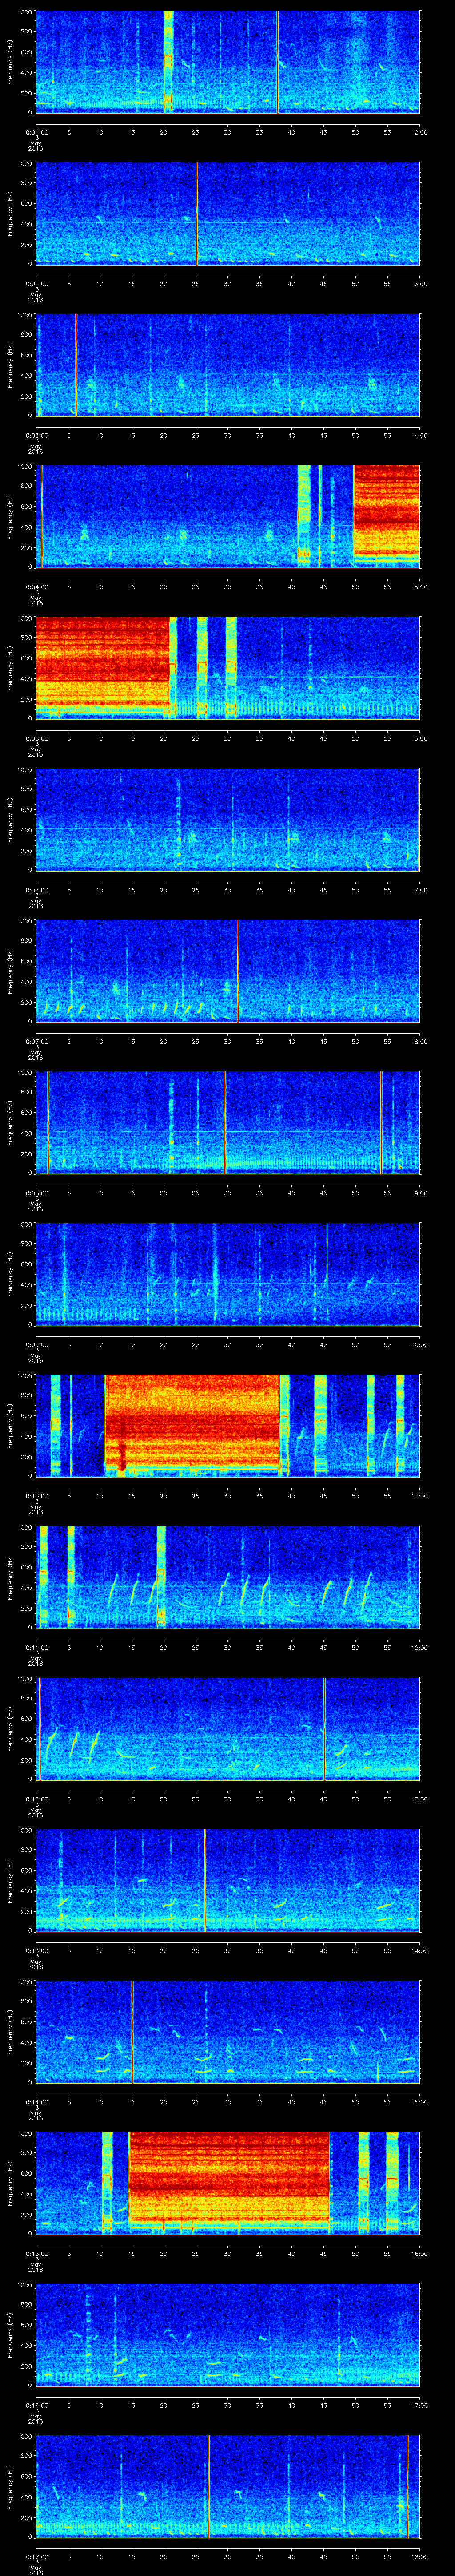455x2576 pixels.
Task: Click the 9:00 end time label
Action: click(420, 1193)
